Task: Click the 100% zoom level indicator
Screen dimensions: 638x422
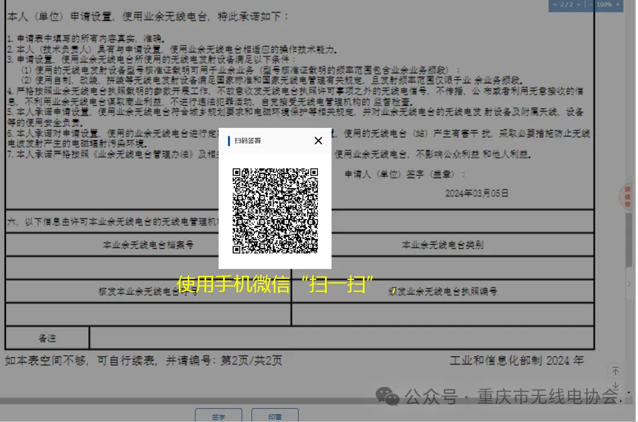Action: [x=604, y=5]
